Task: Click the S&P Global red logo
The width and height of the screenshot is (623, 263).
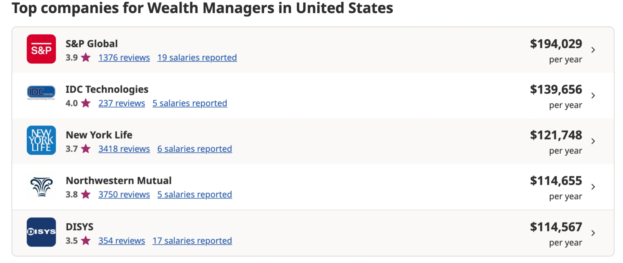Action: pos(41,49)
